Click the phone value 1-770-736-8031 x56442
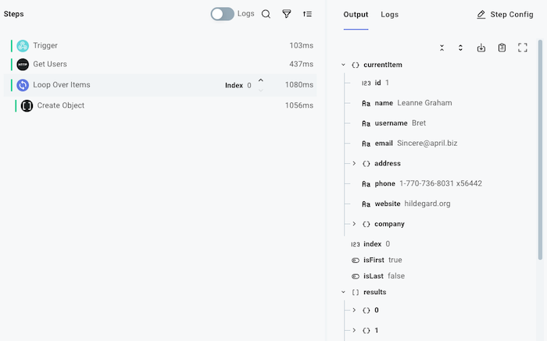Viewport: 547px width, 341px height. click(441, 183)
